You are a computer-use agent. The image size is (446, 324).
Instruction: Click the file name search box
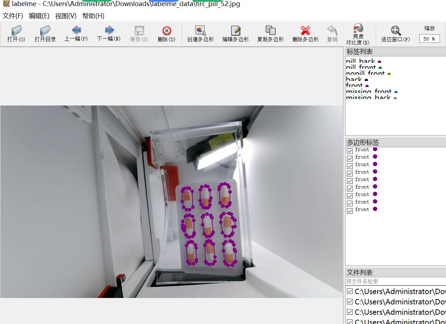click(395, 281)
